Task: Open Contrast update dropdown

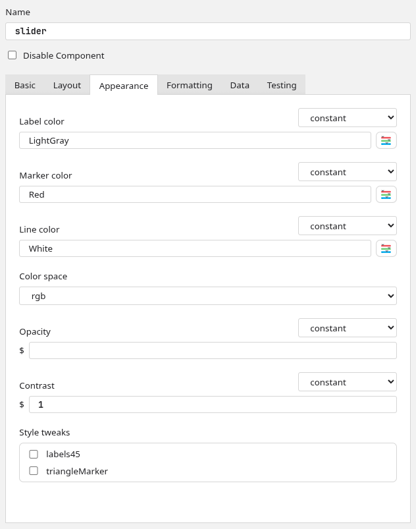Action: [348, 382]
